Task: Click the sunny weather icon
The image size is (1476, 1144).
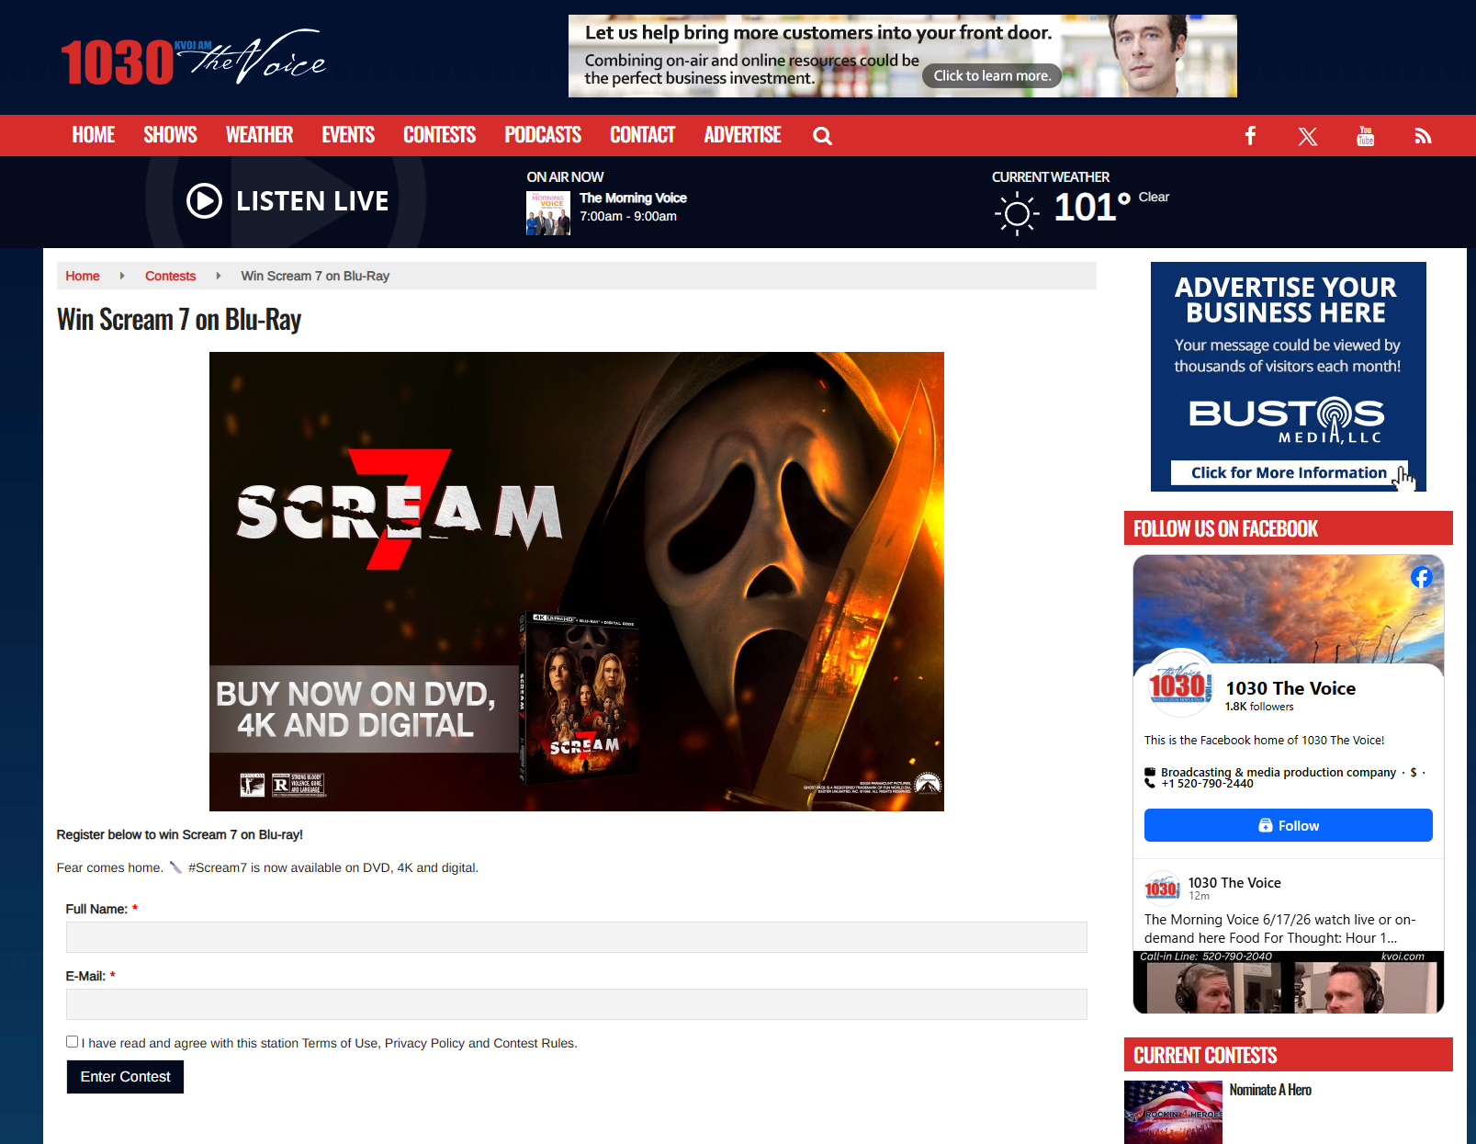Action: [x=1017, y=214]
